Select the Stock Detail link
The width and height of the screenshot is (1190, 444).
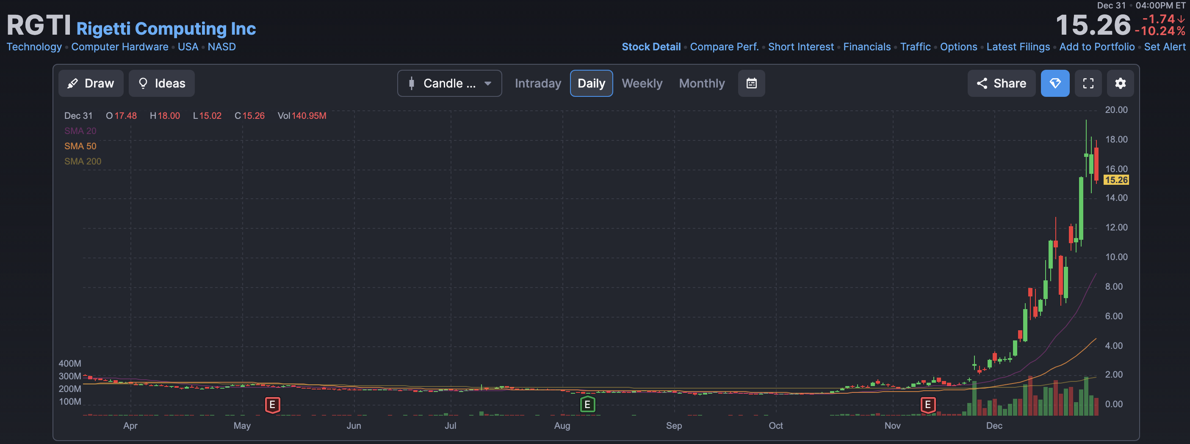click(651, 47)
